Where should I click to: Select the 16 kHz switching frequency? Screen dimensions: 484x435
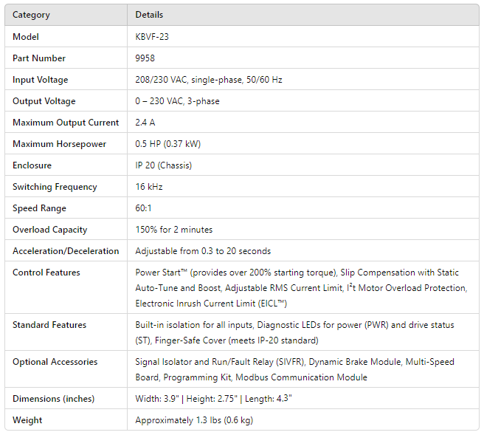click(150, 186)
